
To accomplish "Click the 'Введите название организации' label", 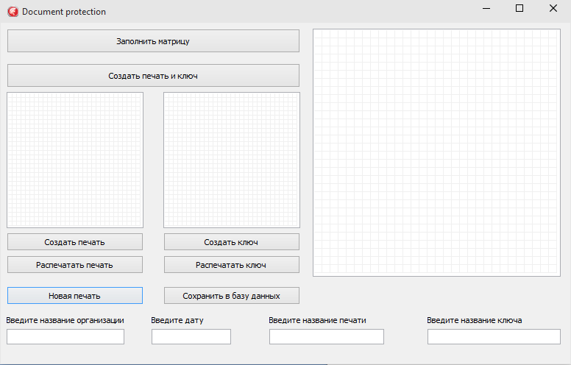I will coord(65,320).
